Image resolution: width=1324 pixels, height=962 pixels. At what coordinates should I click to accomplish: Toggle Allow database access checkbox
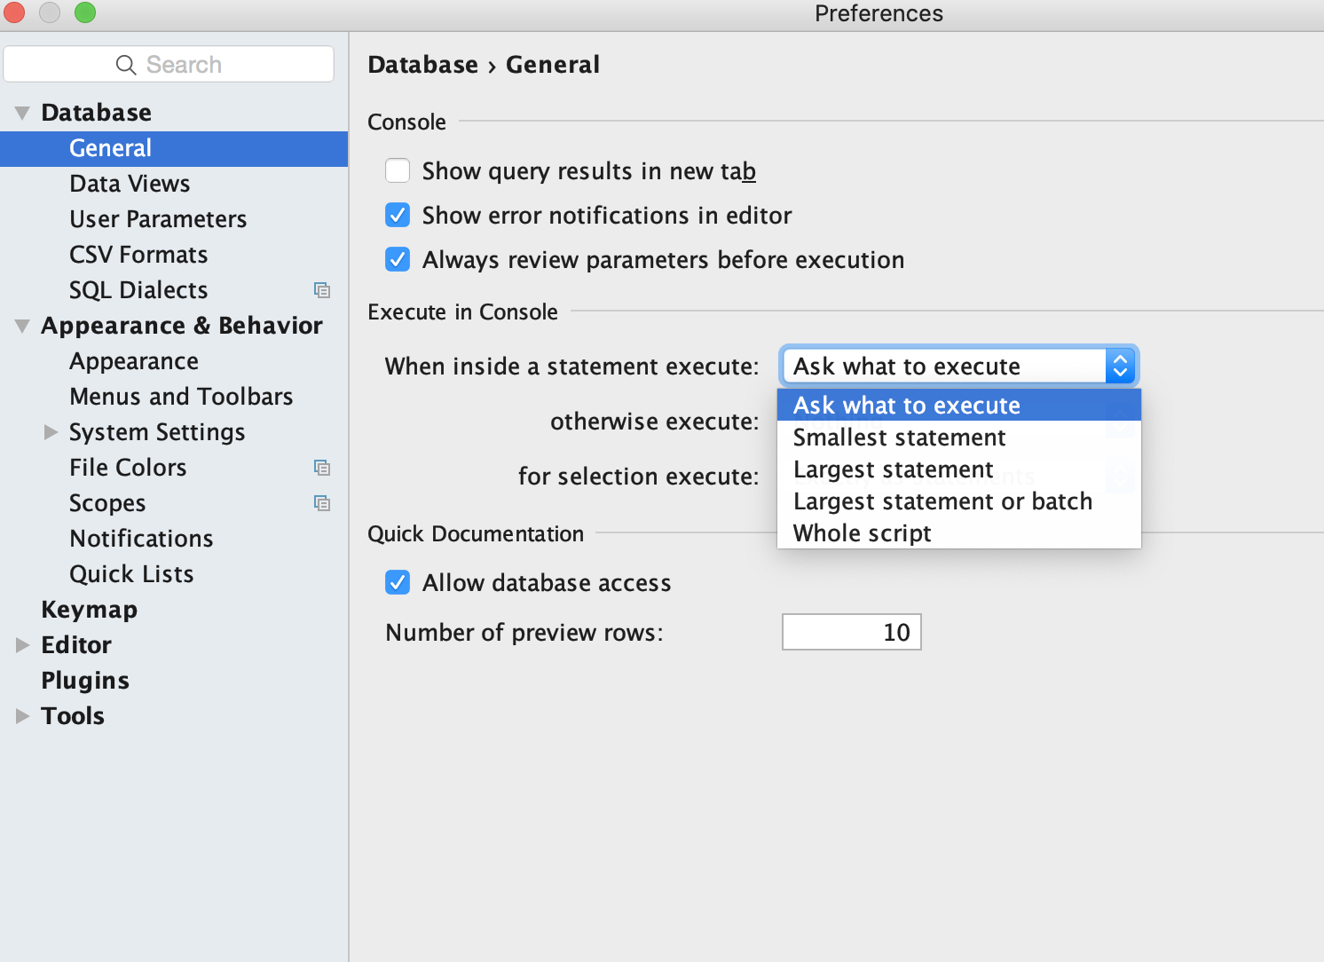pyautogui.click(x=398, y=582)
